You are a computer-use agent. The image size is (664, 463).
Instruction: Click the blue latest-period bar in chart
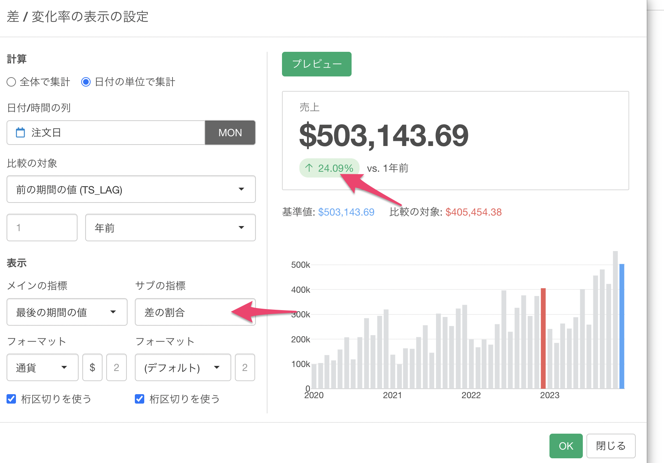tap(622, 326)
